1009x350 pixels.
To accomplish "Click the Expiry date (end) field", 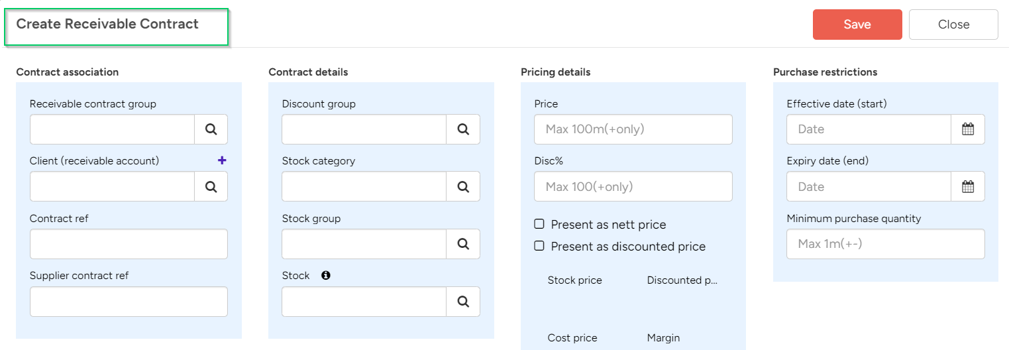I will coord(869,187).
